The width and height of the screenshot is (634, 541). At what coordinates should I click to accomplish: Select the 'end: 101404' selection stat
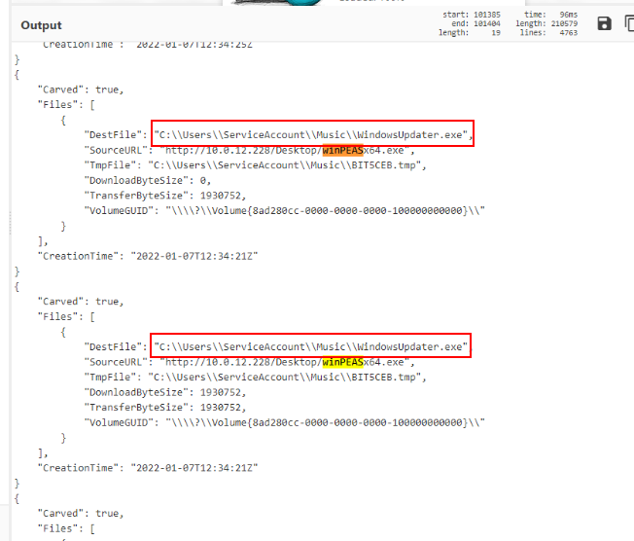coord(475,23)
